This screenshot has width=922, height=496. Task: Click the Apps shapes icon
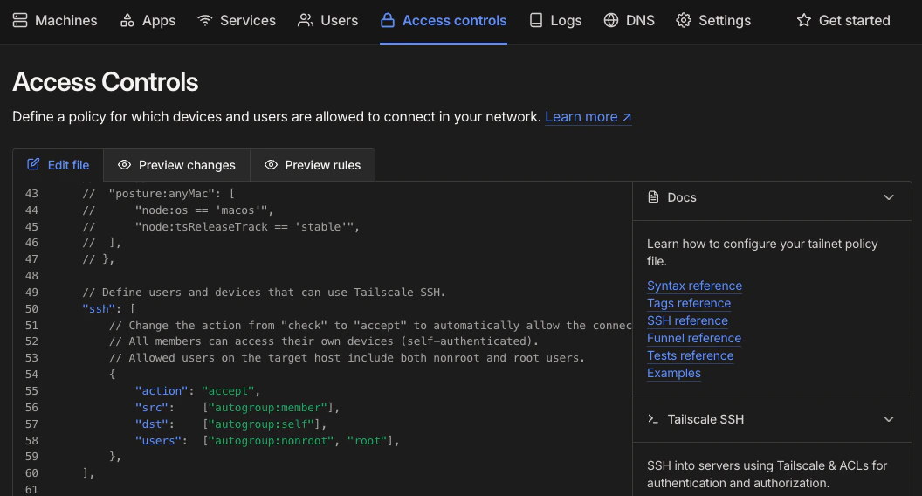[127, 20]
